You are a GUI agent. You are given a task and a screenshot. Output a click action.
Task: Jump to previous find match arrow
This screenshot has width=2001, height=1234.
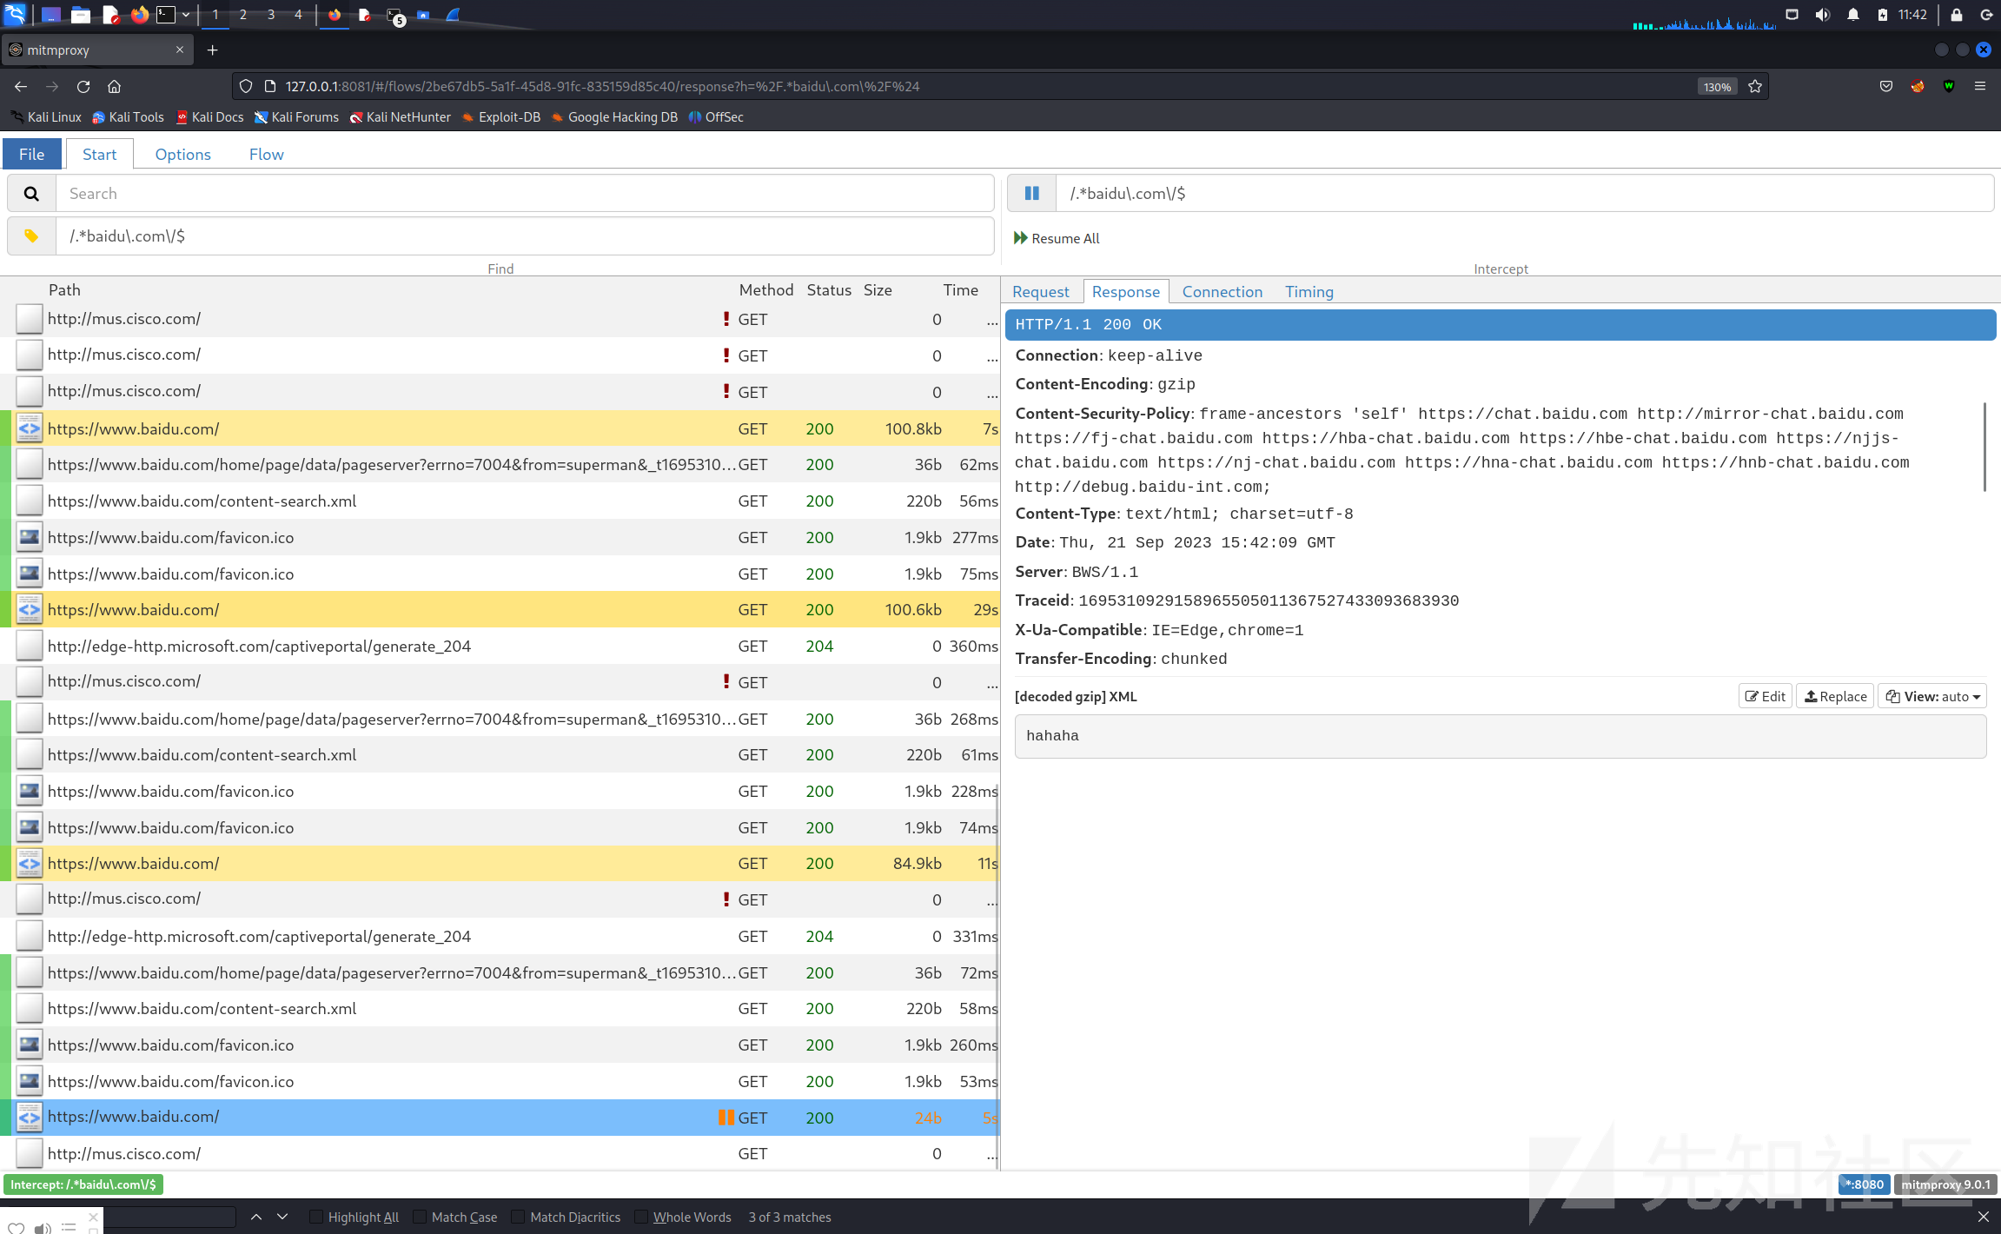coord(256,1217)
